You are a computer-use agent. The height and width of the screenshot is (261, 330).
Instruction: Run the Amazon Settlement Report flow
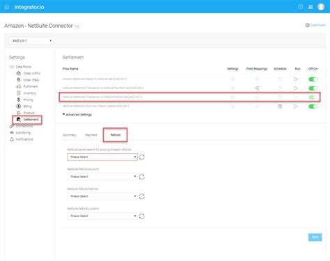(x=296, y=79)
